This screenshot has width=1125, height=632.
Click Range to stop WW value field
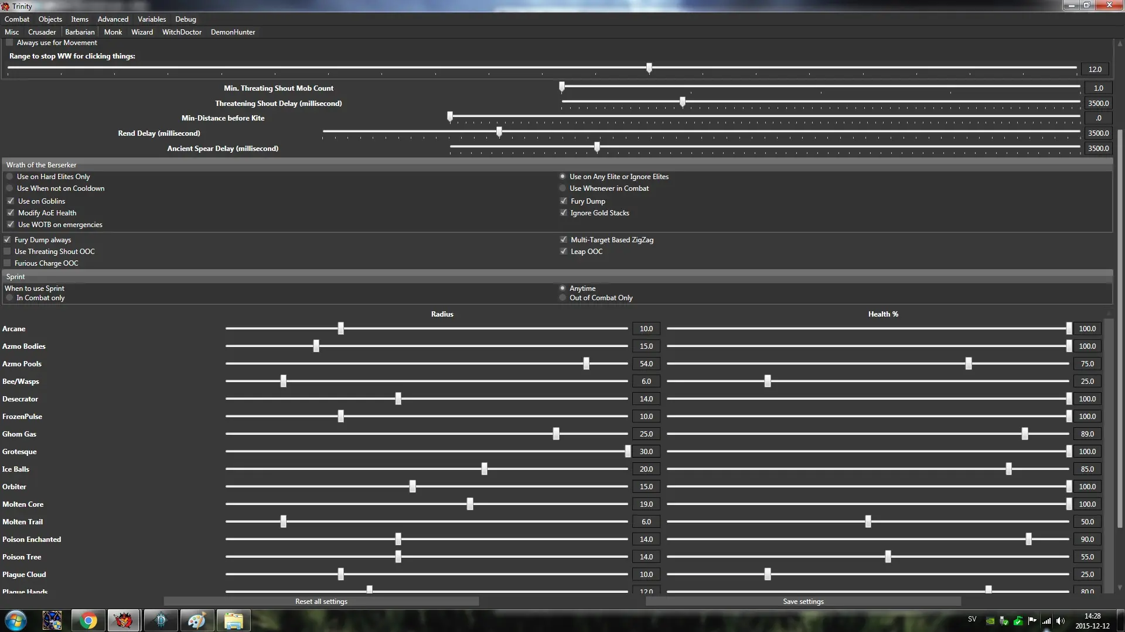(x=1095, y=70)
